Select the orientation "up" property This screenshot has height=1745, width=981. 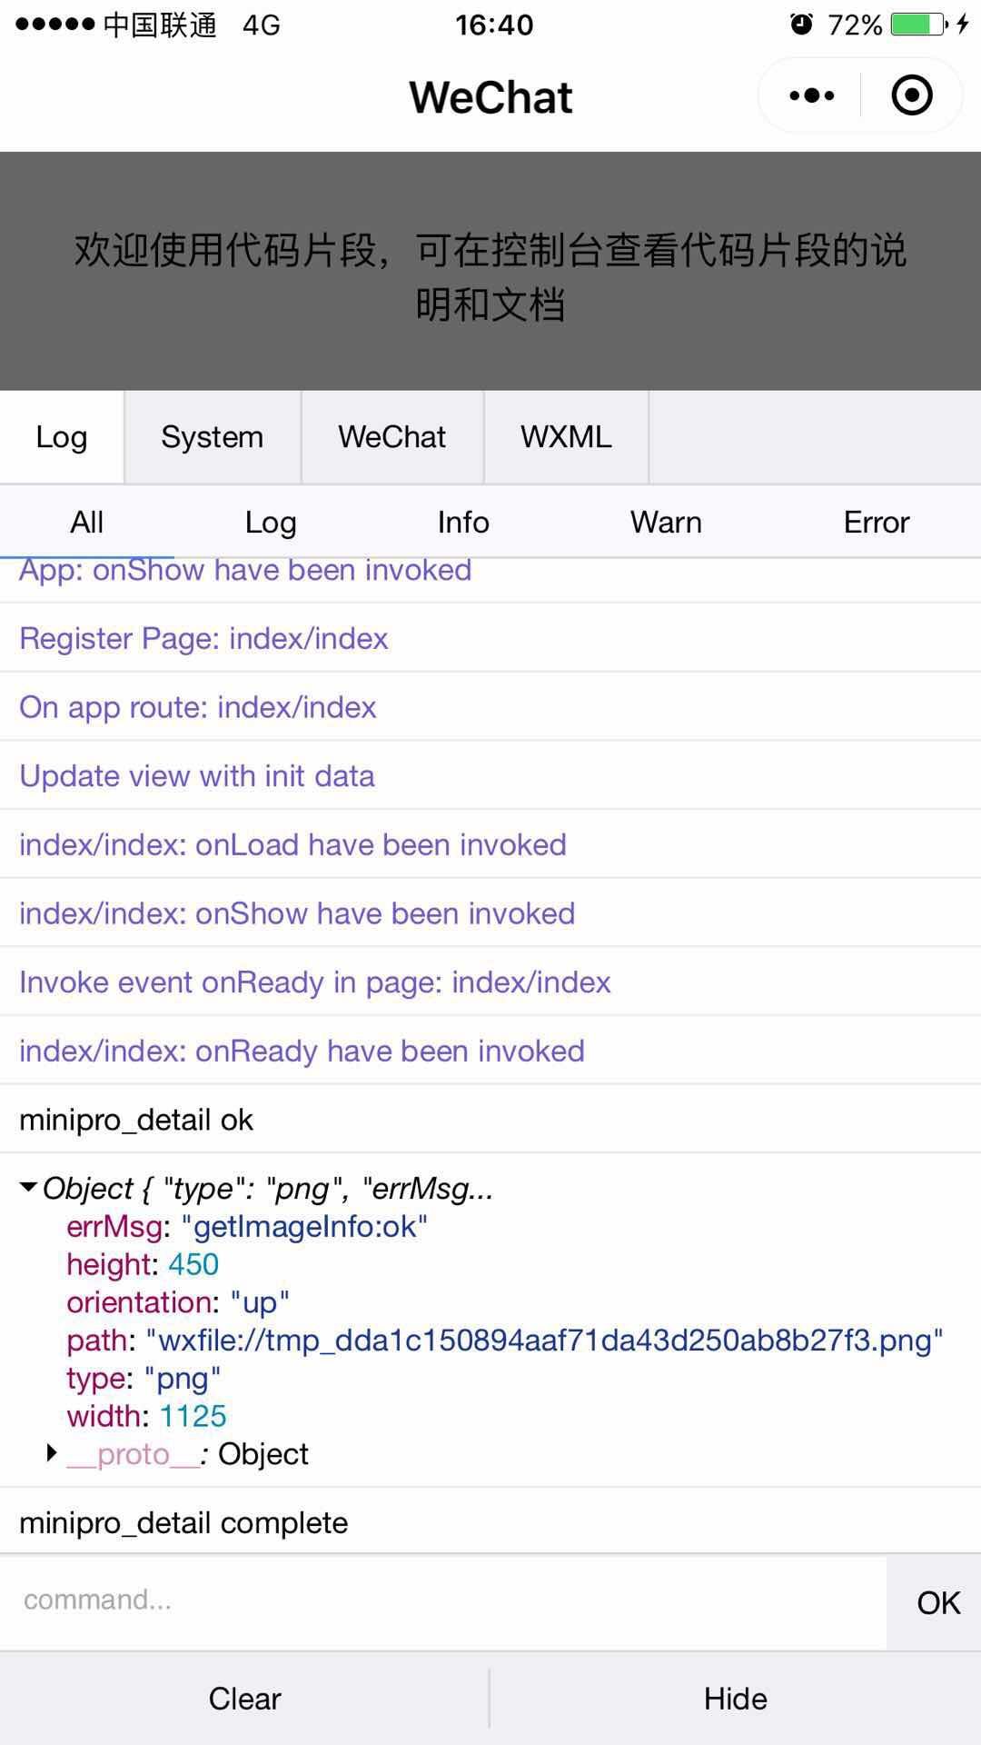pyautogui.click(x=178, y=1302)
